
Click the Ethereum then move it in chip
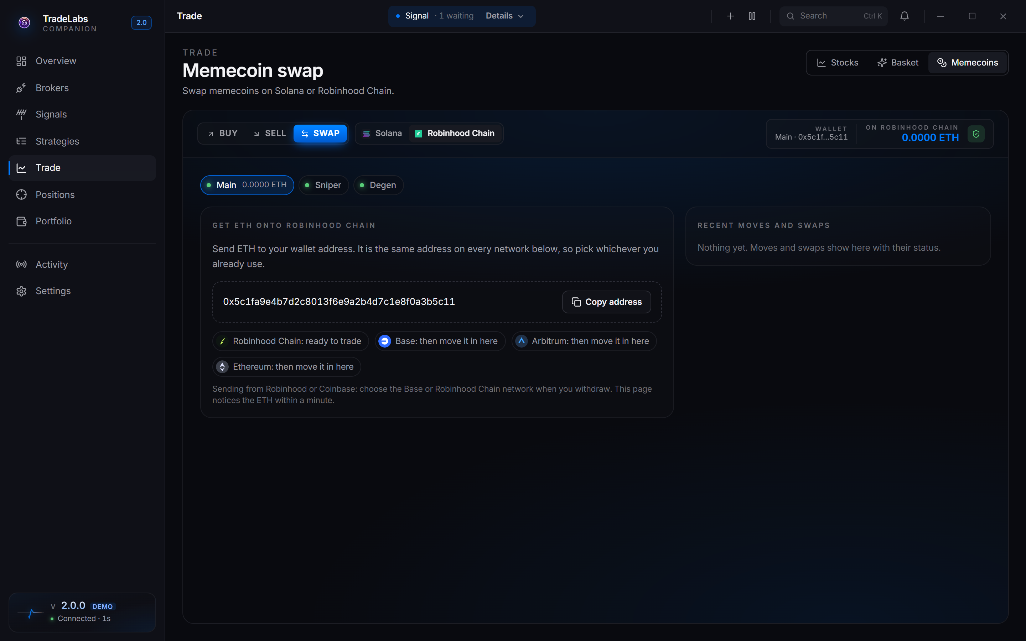[286, 367]
